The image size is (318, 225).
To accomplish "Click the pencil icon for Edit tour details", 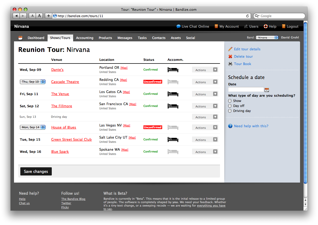I will [x=230, y=49].
